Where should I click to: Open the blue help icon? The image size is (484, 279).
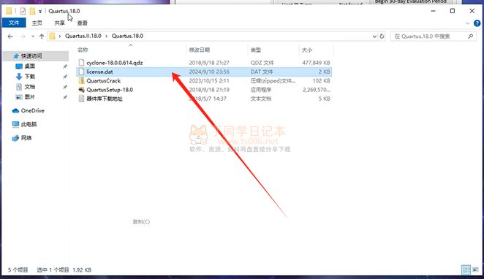point(477,23)
